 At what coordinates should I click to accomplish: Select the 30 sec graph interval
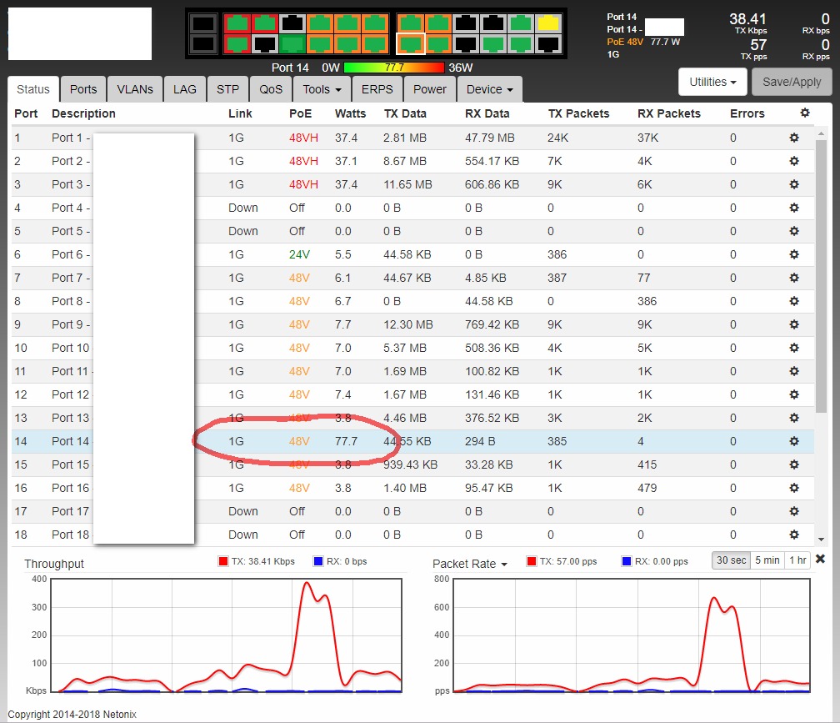(x=731, y=560)
